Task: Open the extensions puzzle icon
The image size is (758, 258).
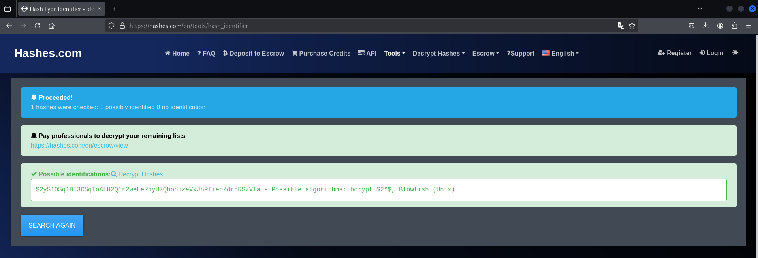Action: tap(734, 26)
